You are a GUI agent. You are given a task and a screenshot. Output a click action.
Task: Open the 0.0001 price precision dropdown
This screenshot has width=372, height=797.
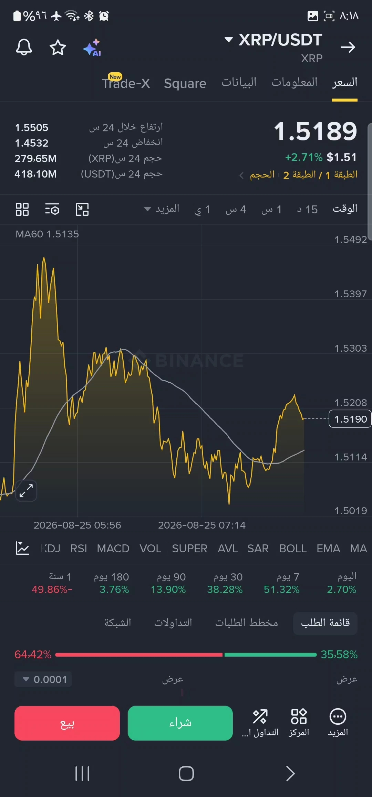coord(43,679)
